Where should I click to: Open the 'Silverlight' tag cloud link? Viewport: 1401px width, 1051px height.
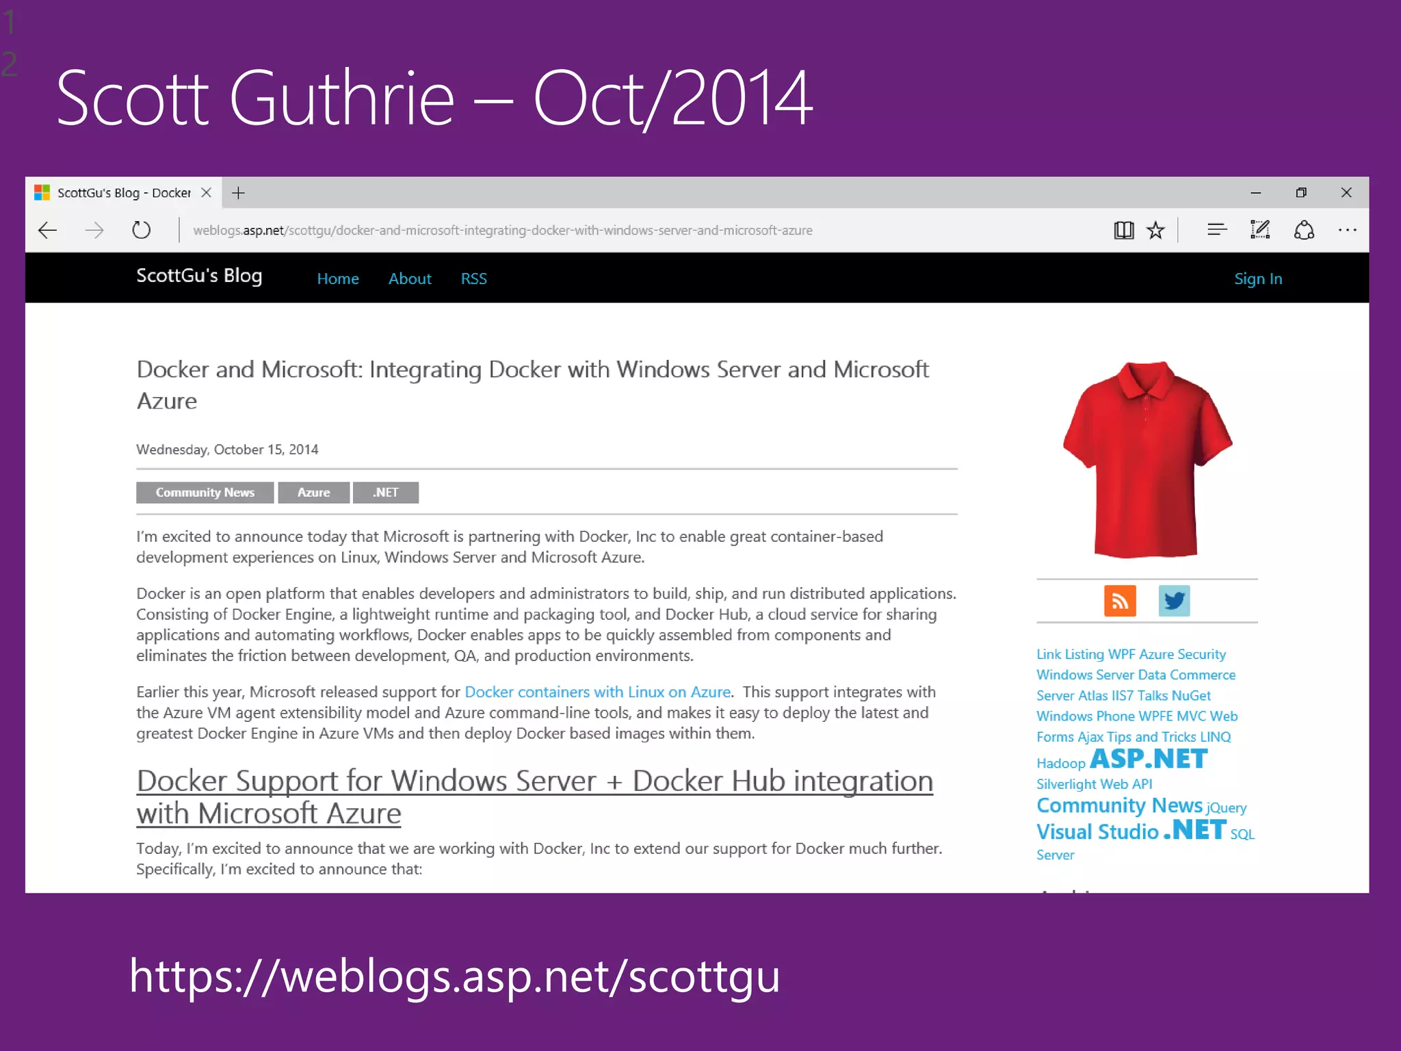coord(1066,784)
